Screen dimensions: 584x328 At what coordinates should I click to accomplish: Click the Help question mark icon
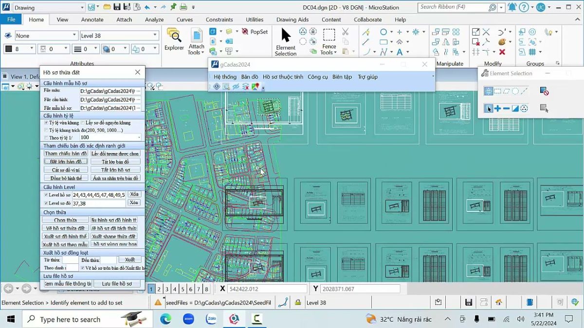tap(524, 7)
